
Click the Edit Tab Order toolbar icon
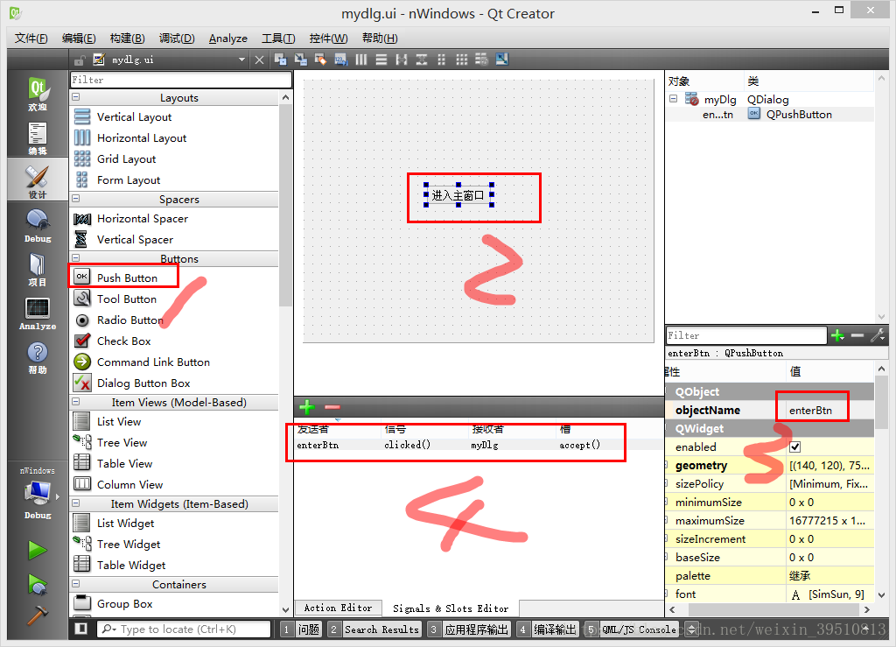(341, 60)
